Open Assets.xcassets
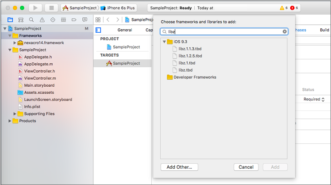The image size is (331, 185). pos(36,92)
